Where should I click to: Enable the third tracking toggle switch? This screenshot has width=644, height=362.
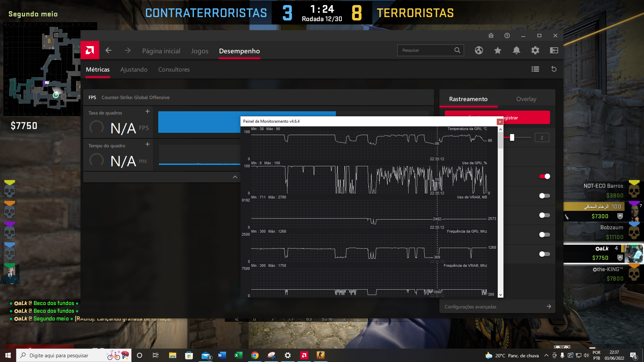click(x=545, y=215)
